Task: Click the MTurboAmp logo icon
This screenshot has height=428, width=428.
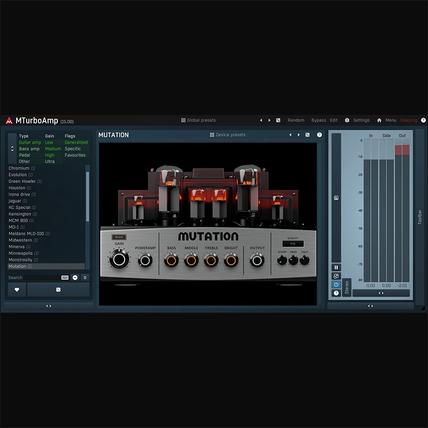Action: point(9,120)
